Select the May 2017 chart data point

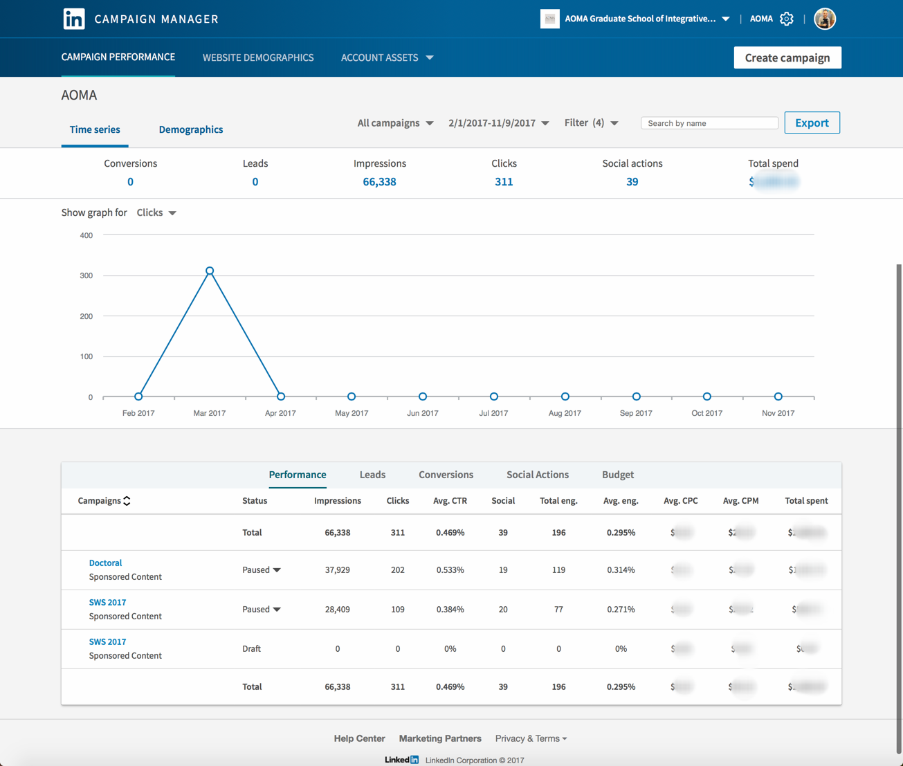coord(352,396)
